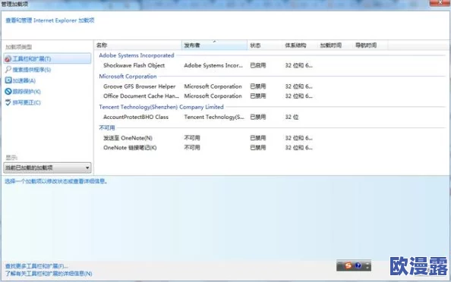Click the Adobe Systems Incorporated group header
This screenshot has width=451, height=282.
click(137, 55)
